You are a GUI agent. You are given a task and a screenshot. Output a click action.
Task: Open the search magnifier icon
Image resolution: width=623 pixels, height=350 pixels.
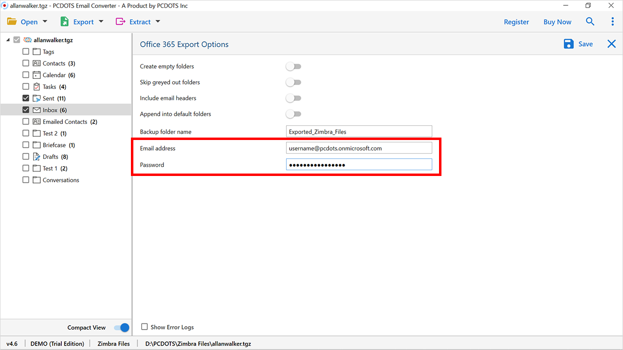[590, 21]
